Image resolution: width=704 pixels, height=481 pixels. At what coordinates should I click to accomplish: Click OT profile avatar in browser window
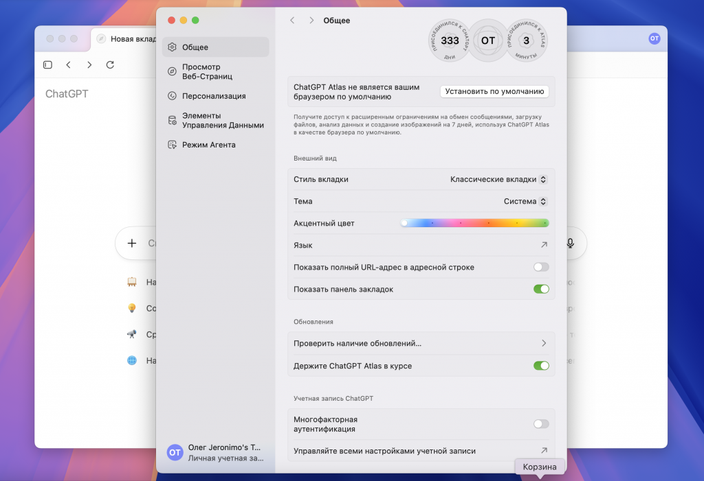pos(654,38)
